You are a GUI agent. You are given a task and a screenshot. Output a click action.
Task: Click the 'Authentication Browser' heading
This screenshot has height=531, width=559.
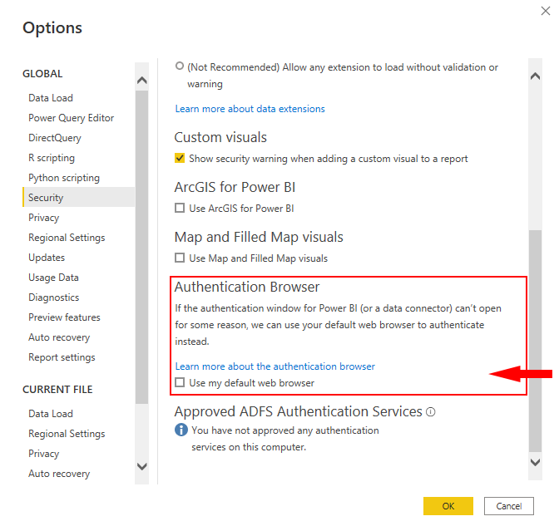(247, 287)
